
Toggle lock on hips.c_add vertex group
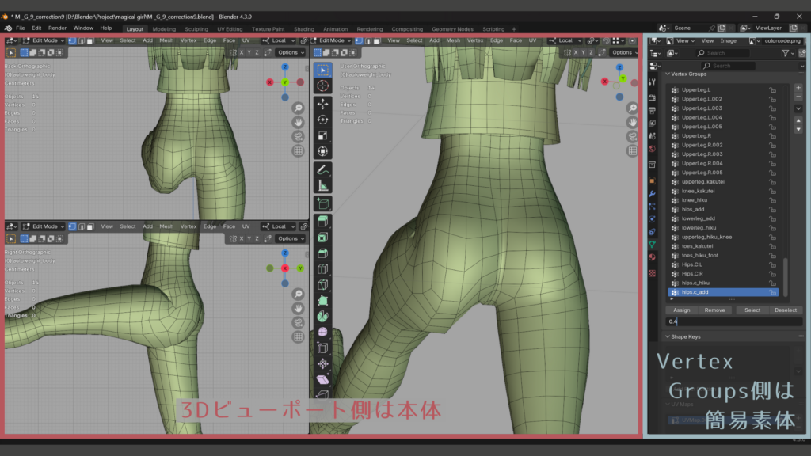(771, 292)
